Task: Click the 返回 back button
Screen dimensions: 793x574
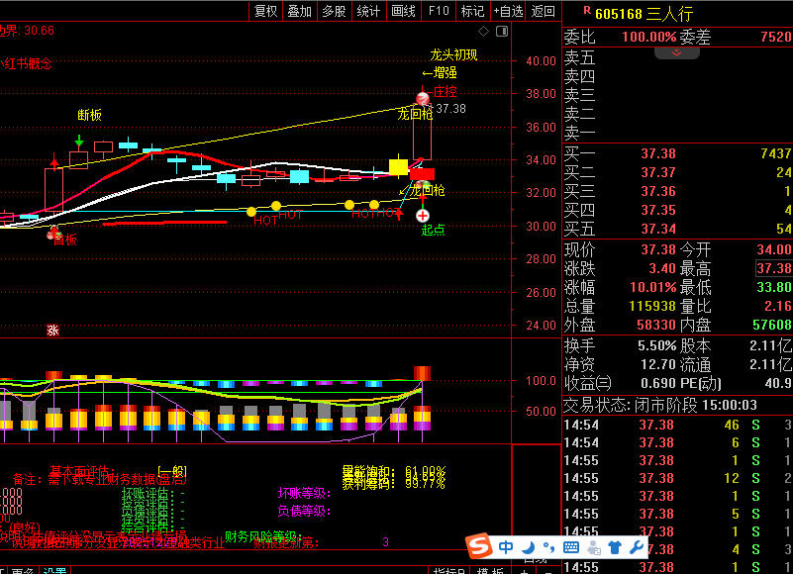Action: click(x=543, y=11)
